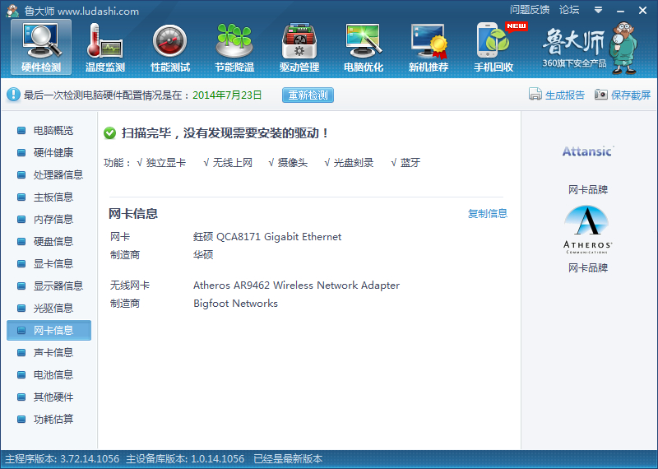Click 已经是最新版本 in status bar

click(x=289, y=458)
